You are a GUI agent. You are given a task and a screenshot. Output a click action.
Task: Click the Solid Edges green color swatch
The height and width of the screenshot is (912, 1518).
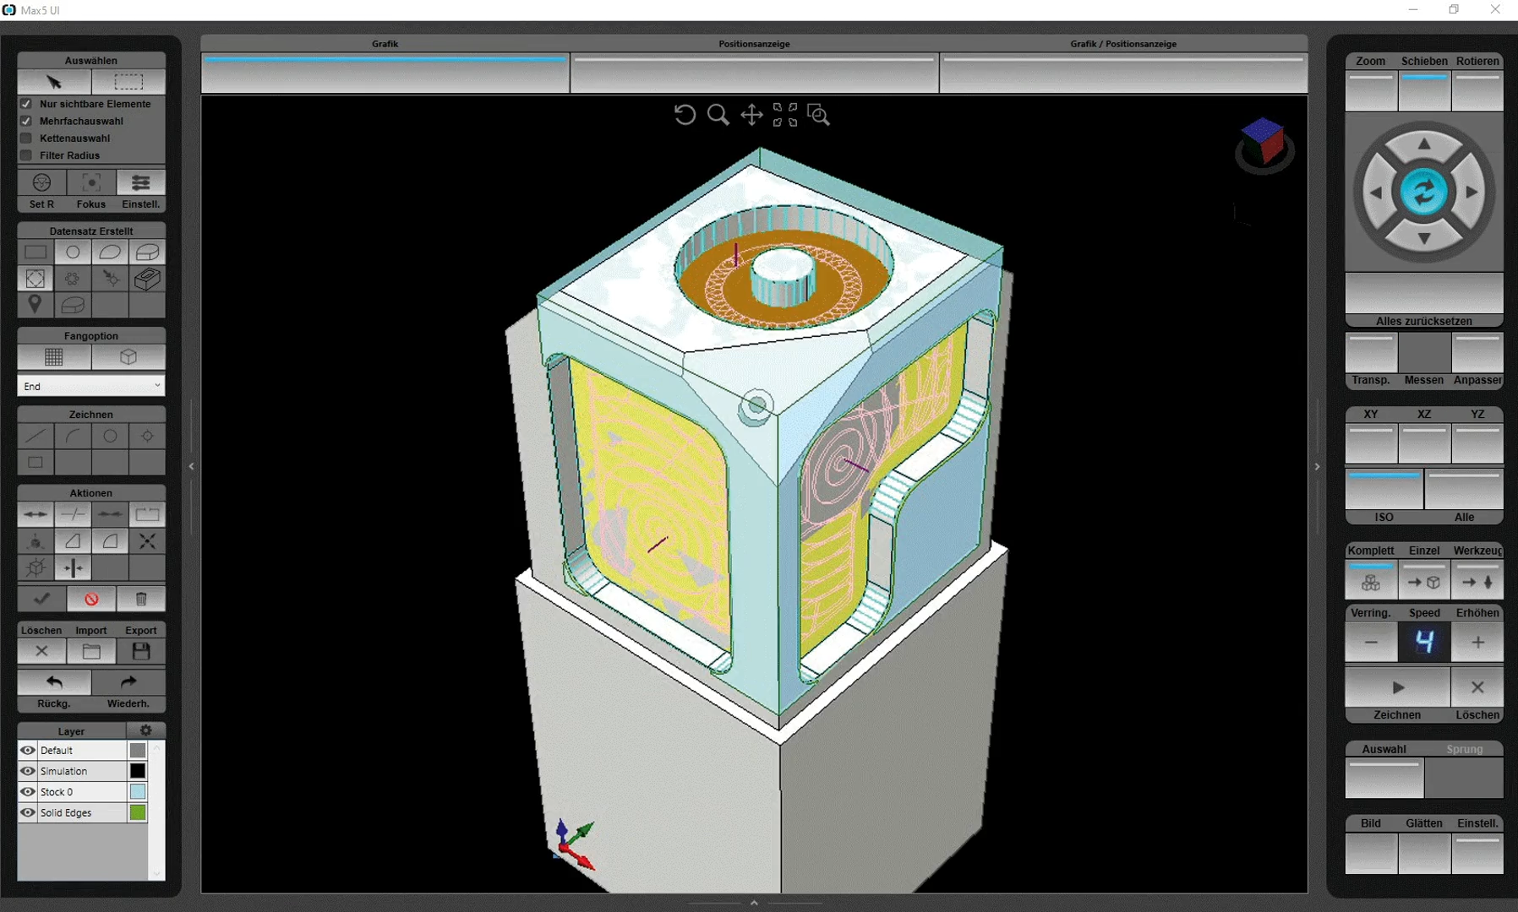pos(136,812)
